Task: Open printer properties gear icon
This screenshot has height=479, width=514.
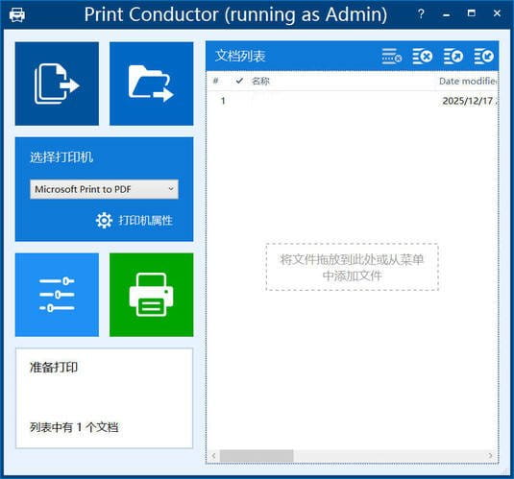Action: click(x=104, y=221)
